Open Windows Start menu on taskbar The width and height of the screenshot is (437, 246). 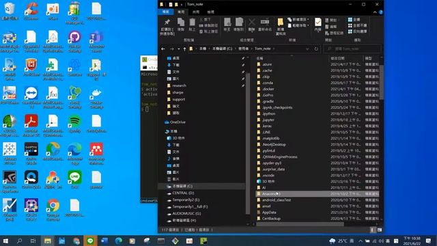[x=5, y=241]
